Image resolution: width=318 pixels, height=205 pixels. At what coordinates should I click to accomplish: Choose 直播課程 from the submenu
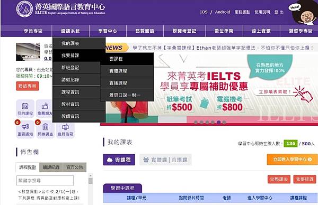[x=127, y=83]
